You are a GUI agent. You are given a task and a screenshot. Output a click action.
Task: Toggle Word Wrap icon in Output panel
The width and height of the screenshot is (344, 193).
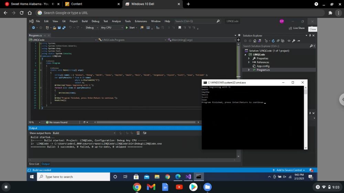(x=144, y=133)
